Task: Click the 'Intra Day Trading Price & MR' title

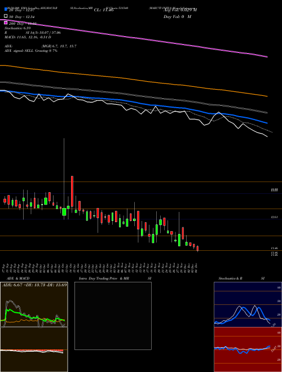Action: coord(104,278)
